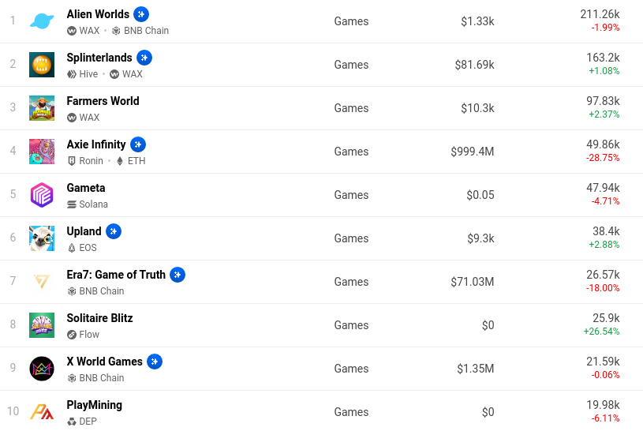The width and height of the screenshot is (643, 431).
Task: Open the Farmers World thumbnail icon
Action: tap(42, 108)
